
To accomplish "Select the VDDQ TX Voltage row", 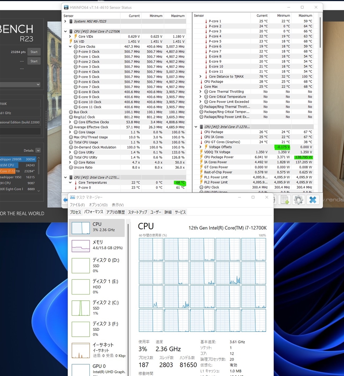I will [256, 152].
